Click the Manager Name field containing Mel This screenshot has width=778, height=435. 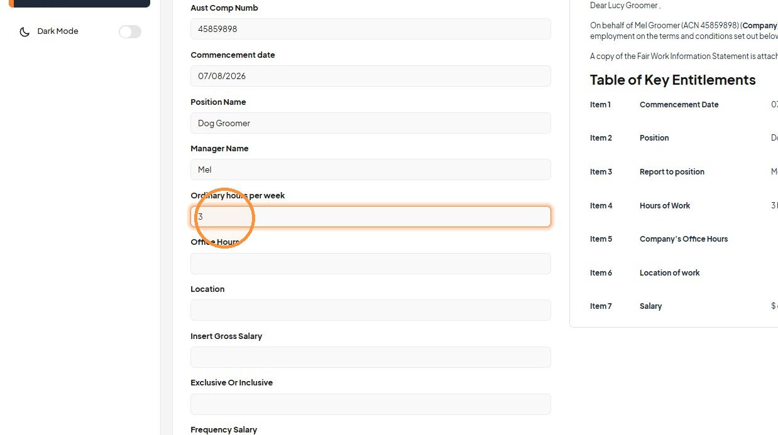tap(370, 169)
